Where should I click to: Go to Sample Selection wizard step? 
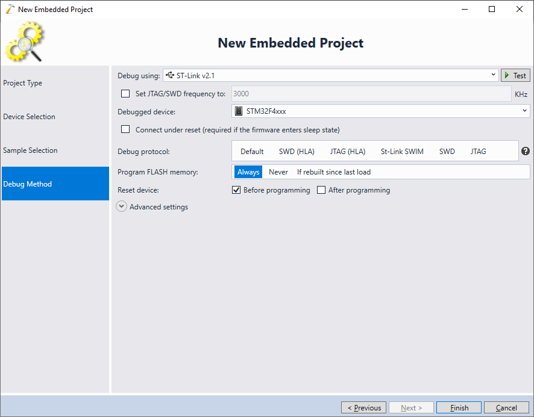[55, 150]
